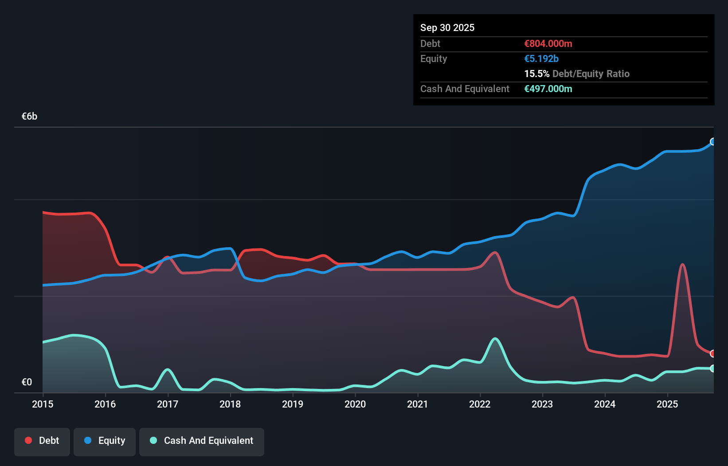Click the €804.000m Debt value

pos(548,43)
